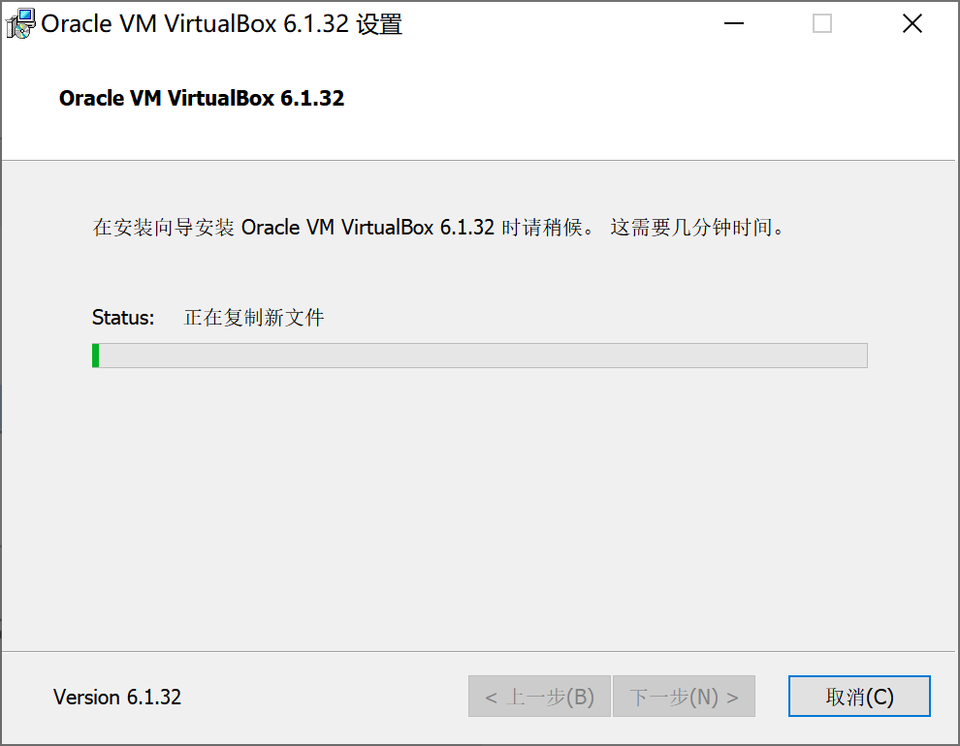Click the 正在复制新文件 status text
Viewport: 960px width, 746px height.
tap(253, 318)
